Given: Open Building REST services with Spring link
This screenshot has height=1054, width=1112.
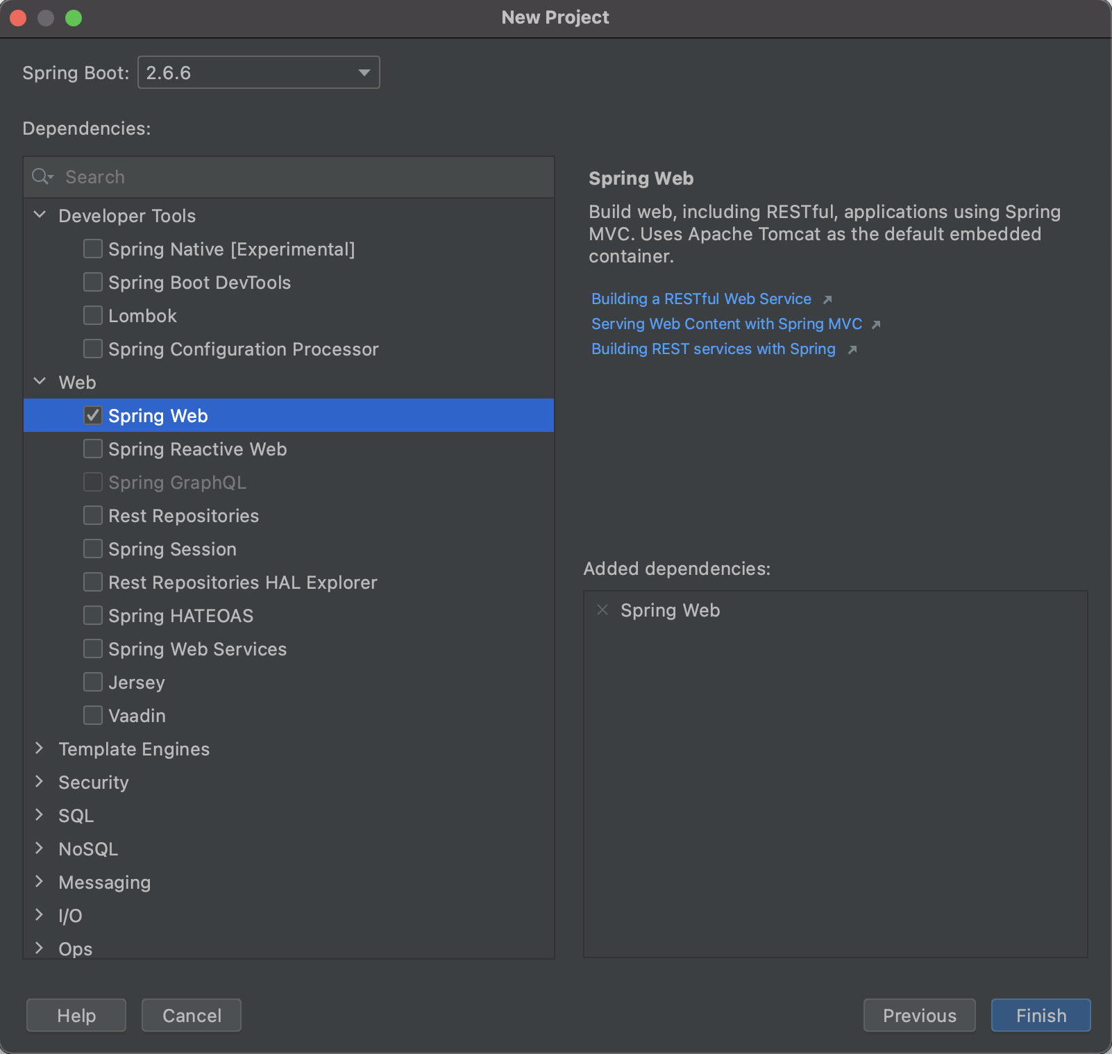Looking at the screenshot, I should coord(714,349).
